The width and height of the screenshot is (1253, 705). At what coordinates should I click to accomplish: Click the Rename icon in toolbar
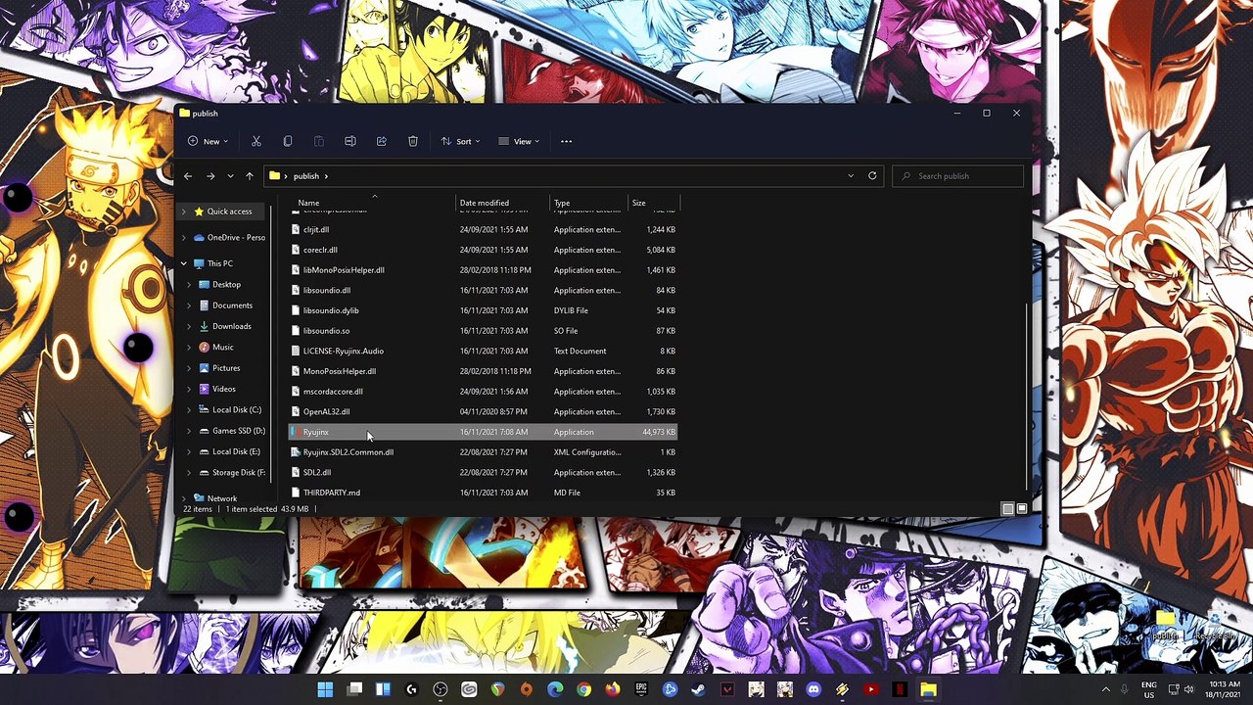coord(350,141)
